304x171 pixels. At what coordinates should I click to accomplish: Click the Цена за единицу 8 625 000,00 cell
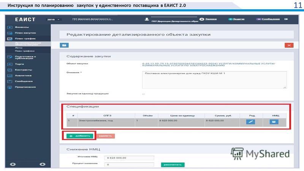(x=181, y=122)
